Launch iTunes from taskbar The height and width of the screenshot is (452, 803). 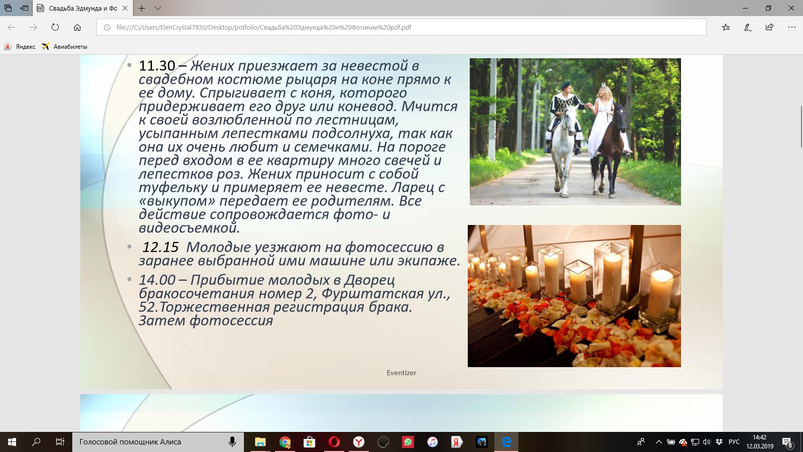click(432, 442)
